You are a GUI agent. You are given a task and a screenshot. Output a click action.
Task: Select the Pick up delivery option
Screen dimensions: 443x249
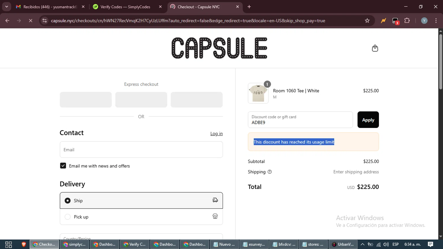(x=141, y=217)
